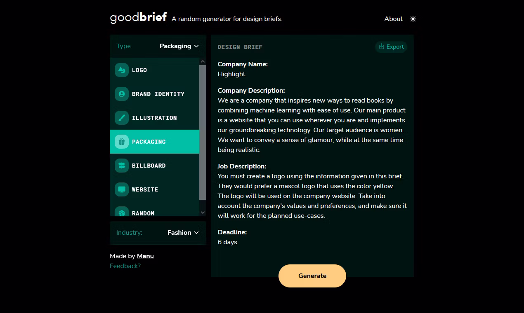This screenshot has height=313, width=524.
Task: Click the Random cube icon
Action: coord(122,213)
